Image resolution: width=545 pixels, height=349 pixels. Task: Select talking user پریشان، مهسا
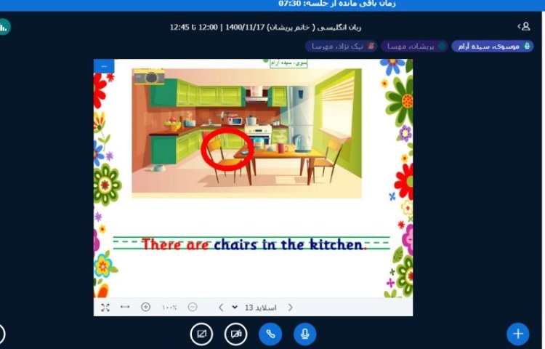tap(413, 46)
